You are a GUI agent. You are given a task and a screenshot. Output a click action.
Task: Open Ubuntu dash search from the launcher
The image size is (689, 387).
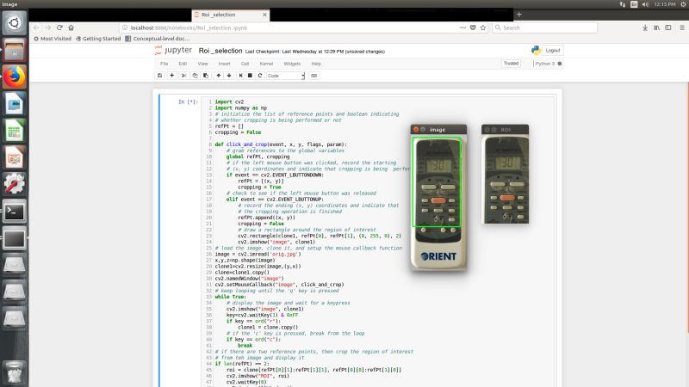[x=14, y=23]
